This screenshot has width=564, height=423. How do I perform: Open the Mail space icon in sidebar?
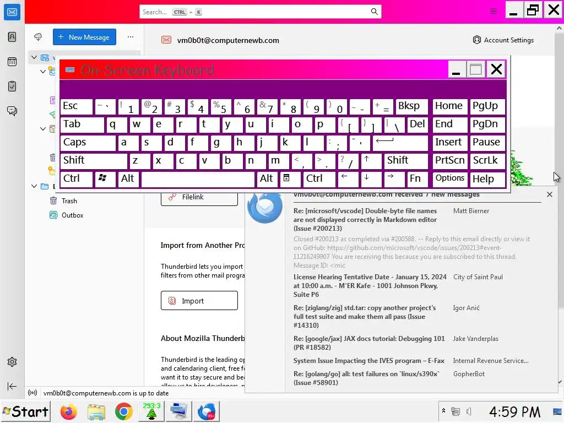tap(12, 12)
